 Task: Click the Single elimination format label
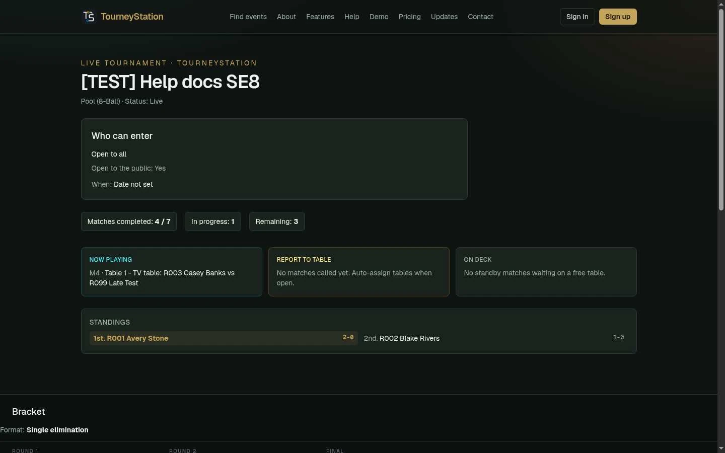(57, 430)
